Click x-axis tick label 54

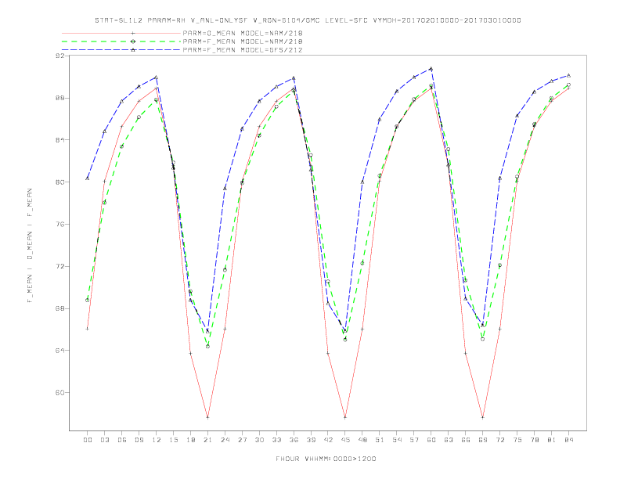397,440
